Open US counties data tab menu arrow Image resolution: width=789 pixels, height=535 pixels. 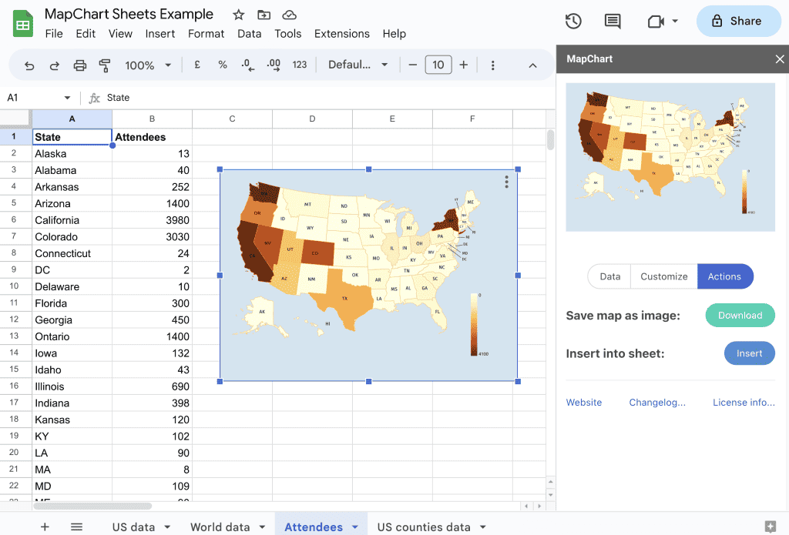click(x=482, y=527)
